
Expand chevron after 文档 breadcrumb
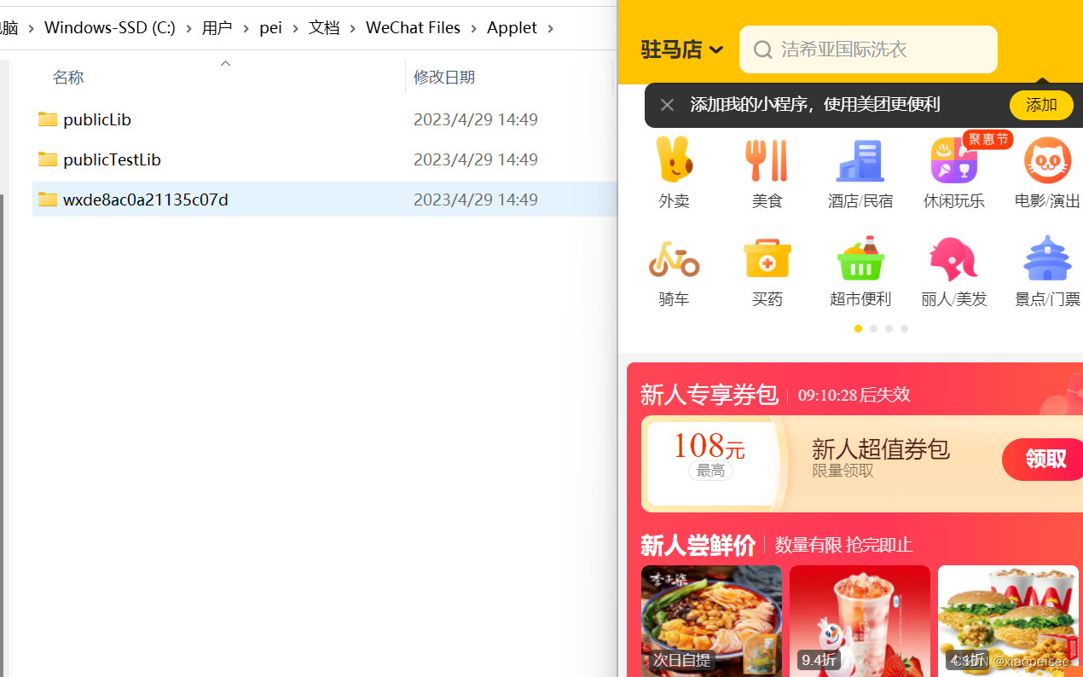[x=352, y=28]
